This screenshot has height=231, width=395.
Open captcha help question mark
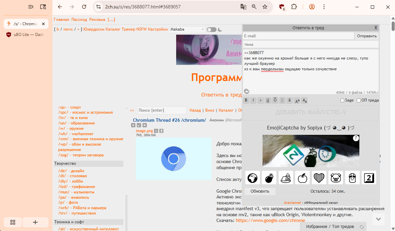click(x=356, y=138)
